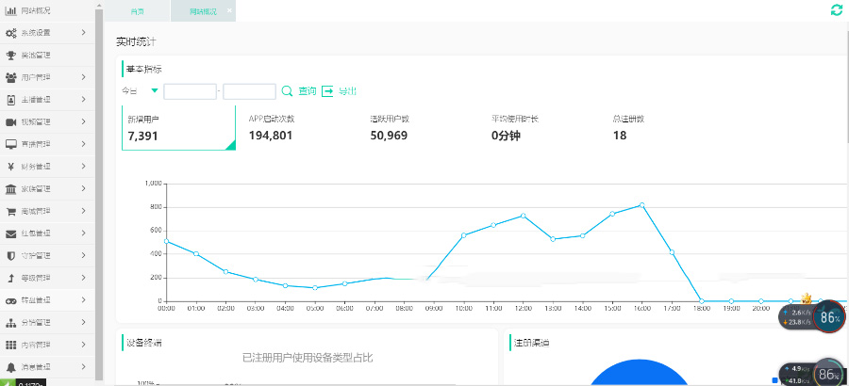Click the 已注册用户使用设备类型占比 chart title
This screenshot has width=849, height=386.
(x=308, y=358)
